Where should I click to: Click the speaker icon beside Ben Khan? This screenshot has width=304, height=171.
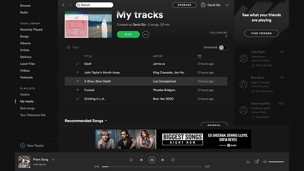click(x=282, y=78)
